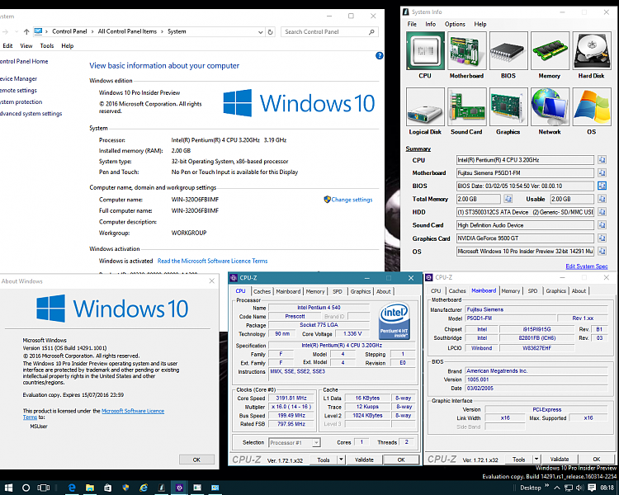The image size is (619, 495).
Task: Select Graphics tab in right CPU-Z window
Action: pyautogui.click(x=556, y=290)
